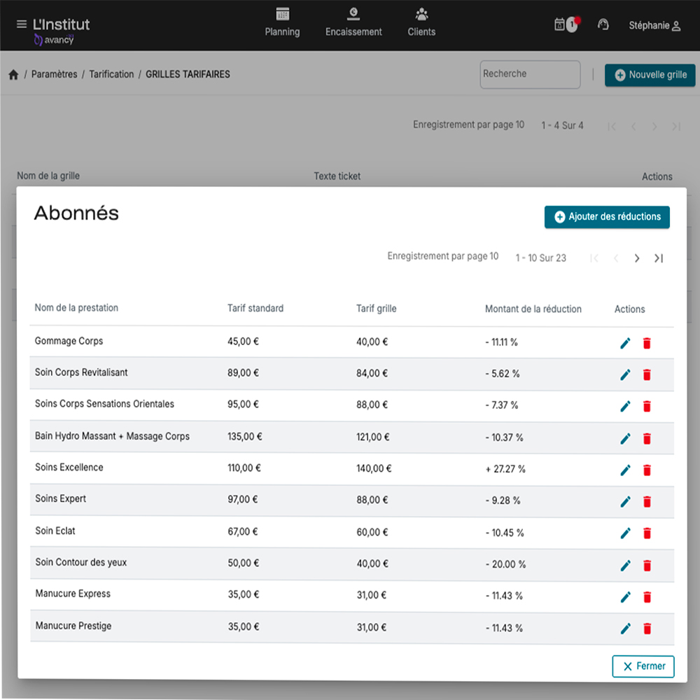The image size is (700, 700).
Task: Open the Encaissement tab
Action: [353, 23]
